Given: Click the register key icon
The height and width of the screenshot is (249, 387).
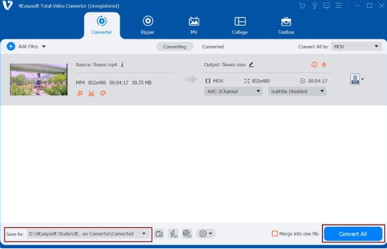Looking at the screenshot, I should (x=315, y=6).
